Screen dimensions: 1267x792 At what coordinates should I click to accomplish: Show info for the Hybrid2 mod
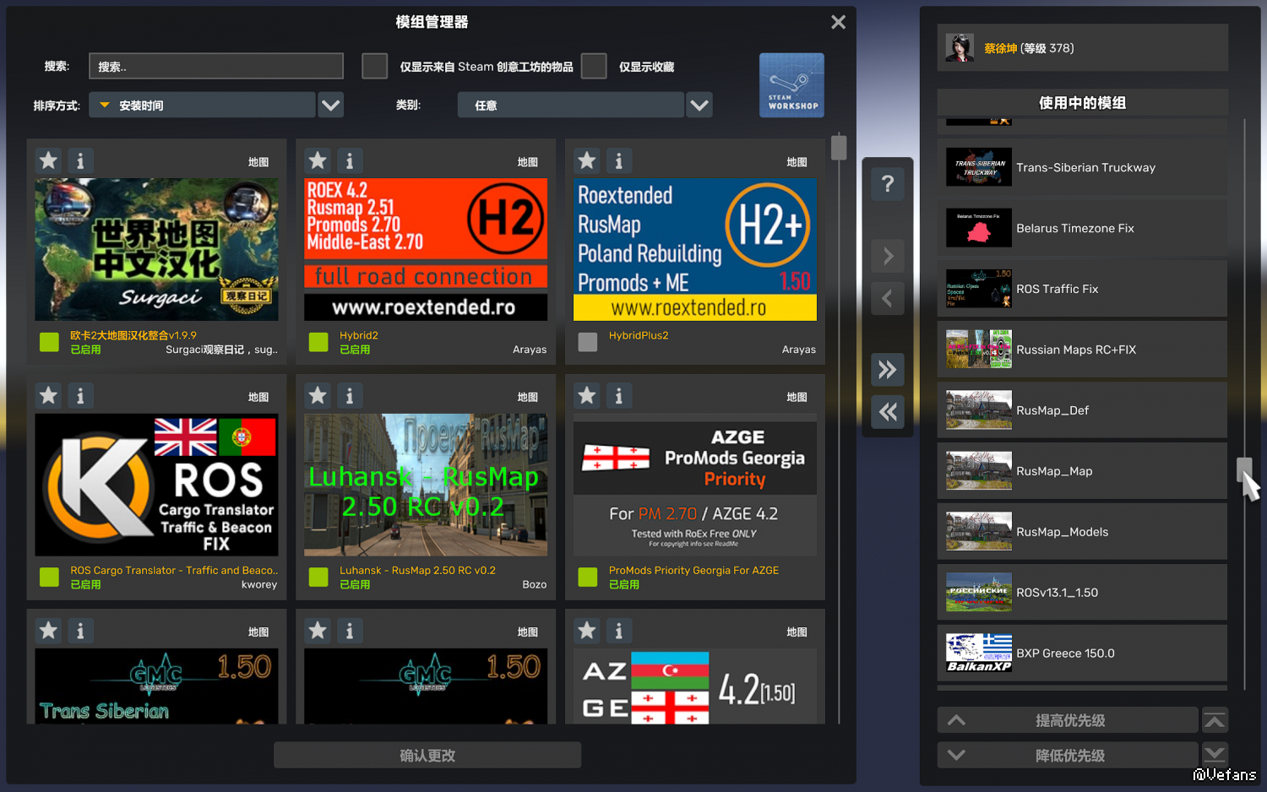click(x=350, y=160)
